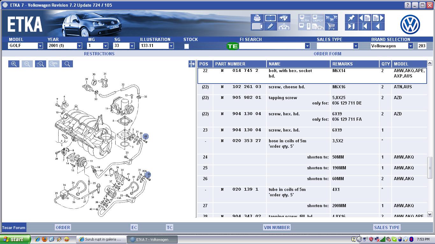The width and height of the screenshot is (435, 244).
Task: Click the TC button in bottom bar
Action: (169, 227)
